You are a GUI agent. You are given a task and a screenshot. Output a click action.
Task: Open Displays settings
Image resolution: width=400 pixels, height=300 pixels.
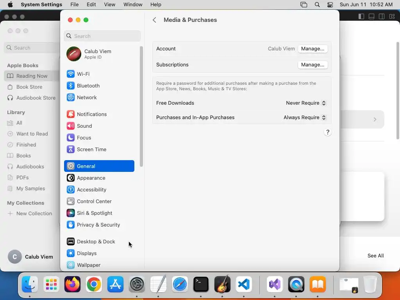[99, 253]
